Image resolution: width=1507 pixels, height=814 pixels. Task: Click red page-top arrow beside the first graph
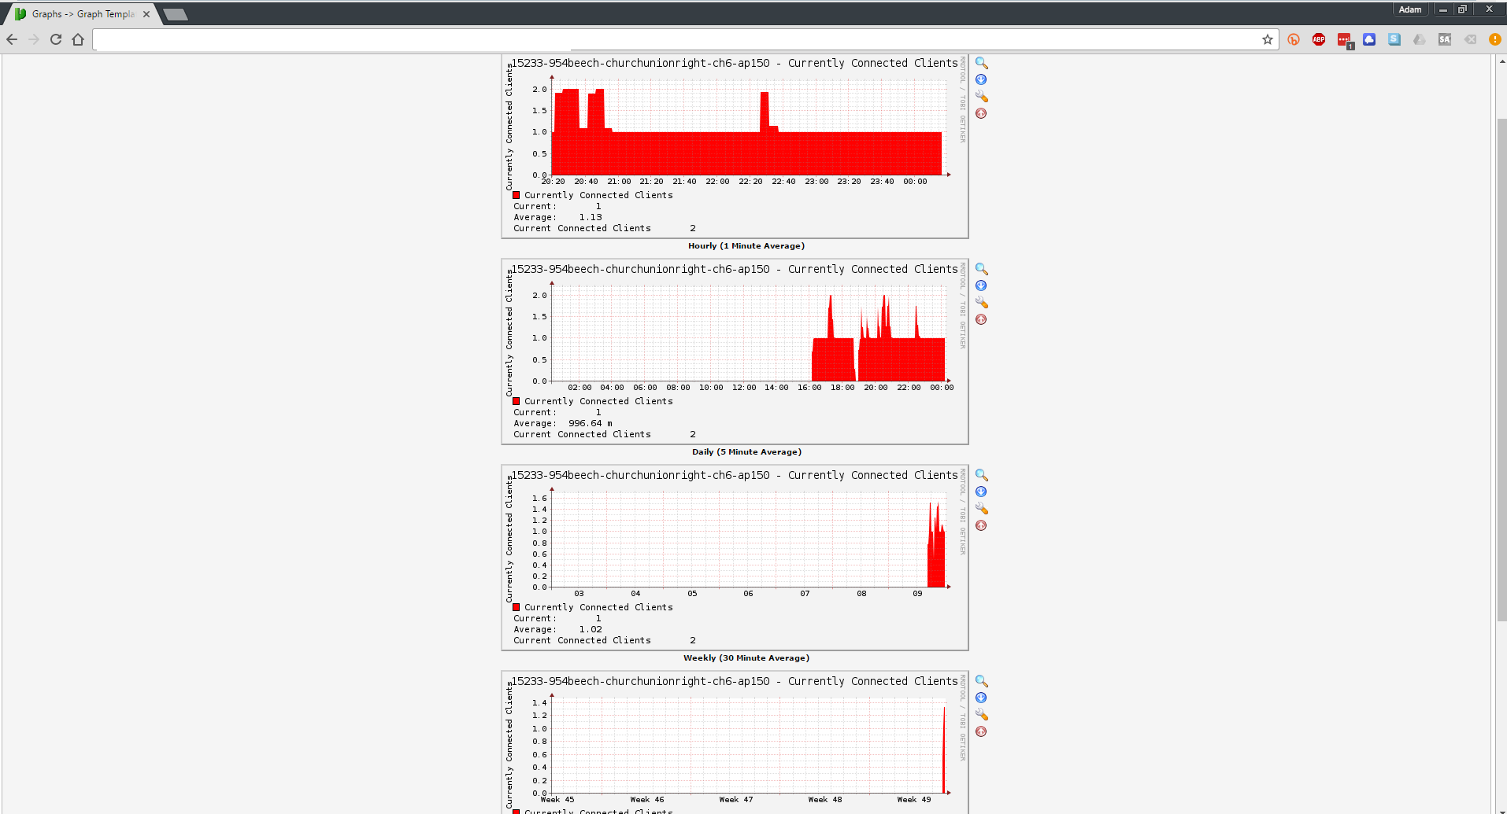[981, 113]
